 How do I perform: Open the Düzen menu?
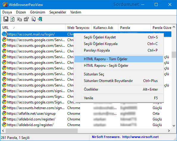pyautogui.click(x=21, y=12)
